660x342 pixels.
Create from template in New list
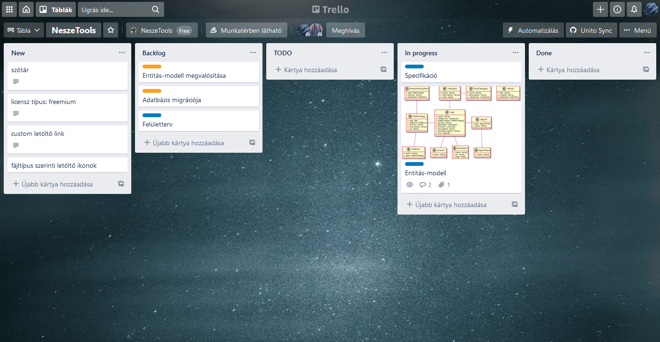(x=121, y=184)
